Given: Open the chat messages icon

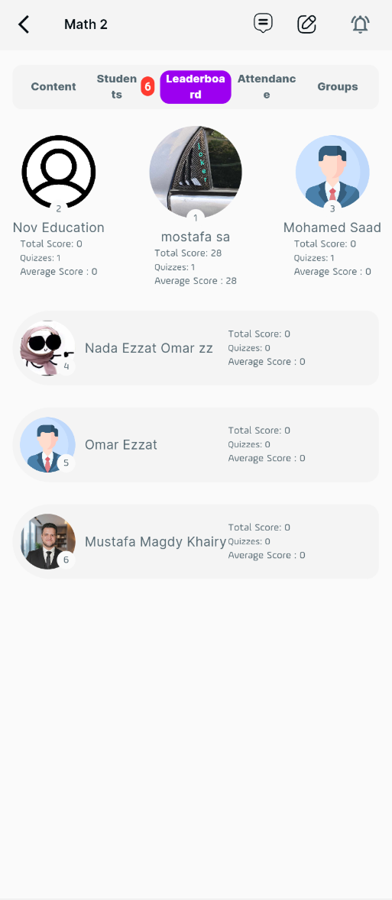Looking at the screenshot, I should (x=264, y=24).
